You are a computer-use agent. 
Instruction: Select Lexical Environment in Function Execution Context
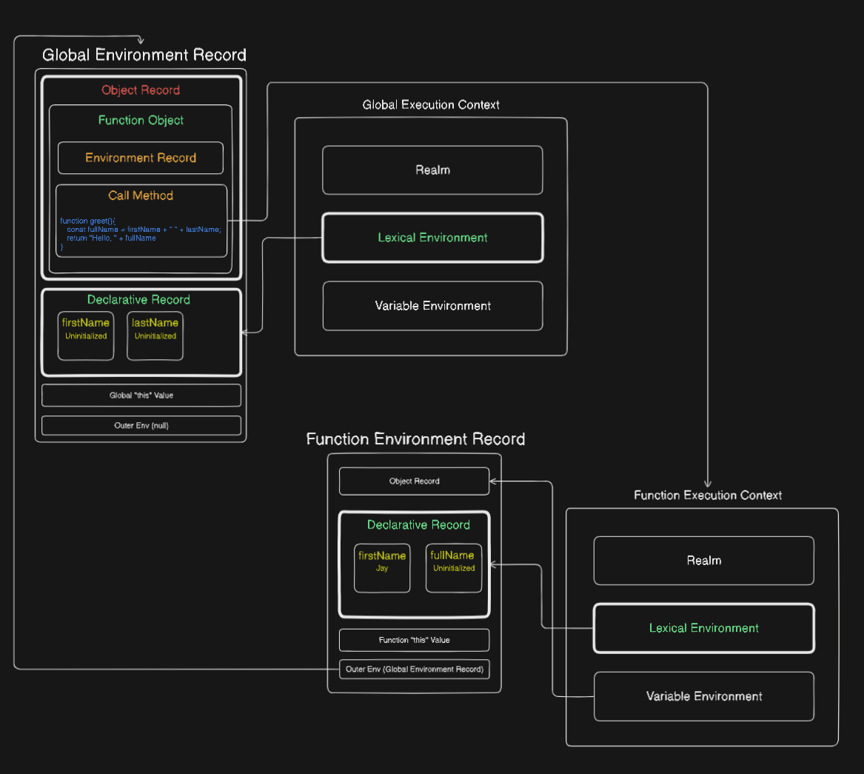tap(703, 628)
